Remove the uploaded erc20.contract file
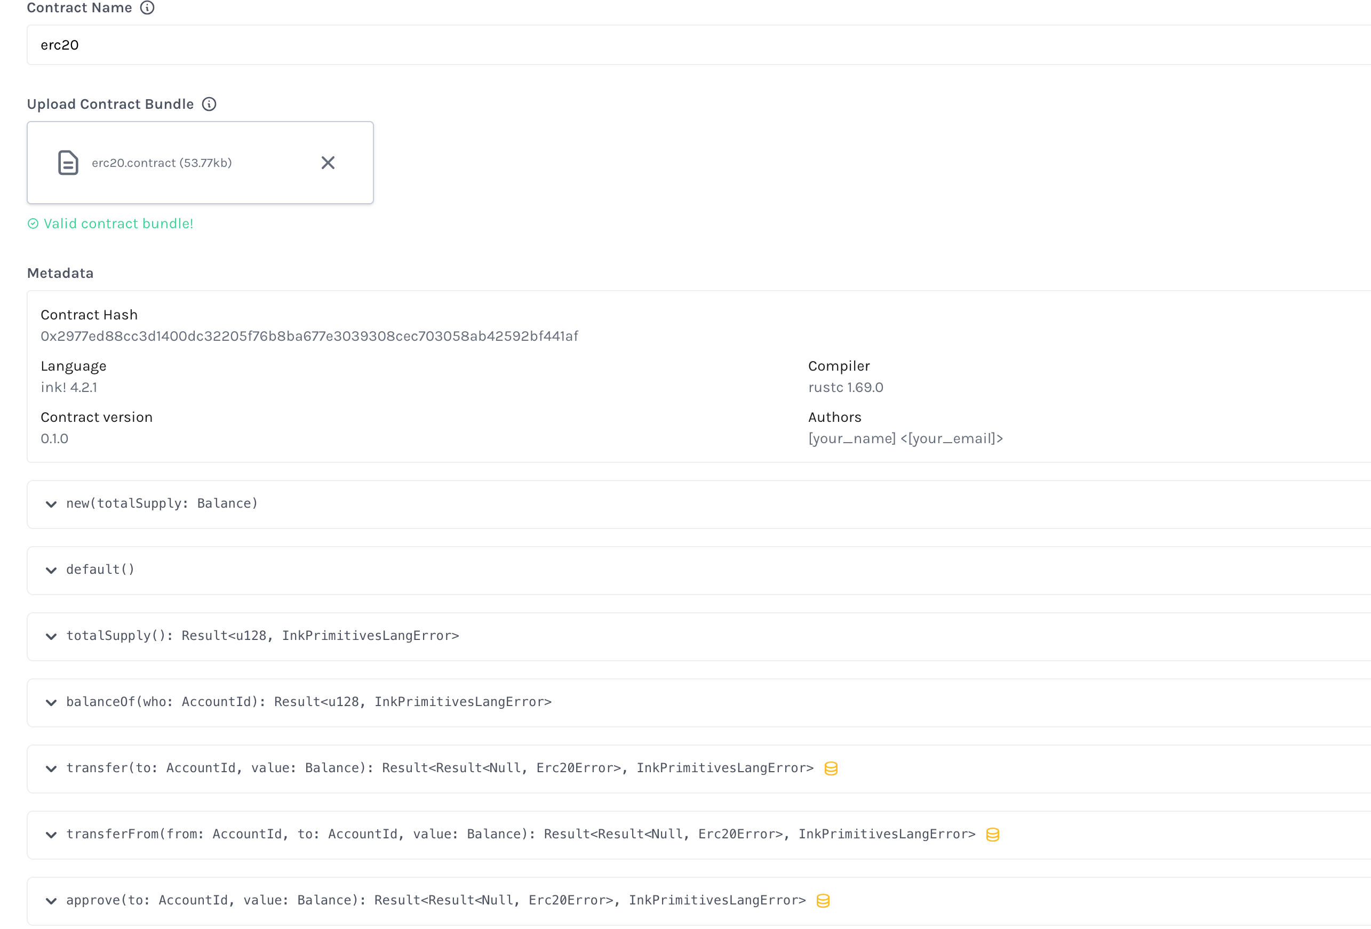Viewport: 1371px width, 929px height. pyautogui.click(x=328, y=163)
